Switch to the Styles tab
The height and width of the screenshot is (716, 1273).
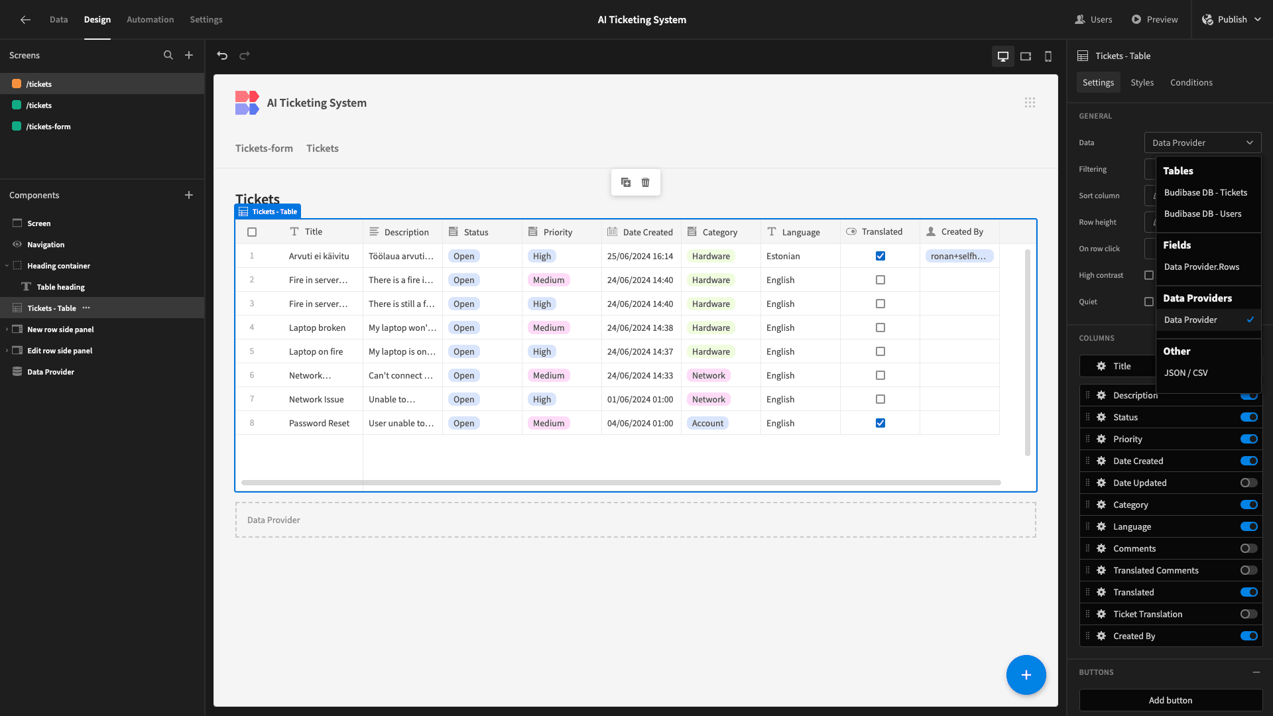click(x=1142, y=83)
